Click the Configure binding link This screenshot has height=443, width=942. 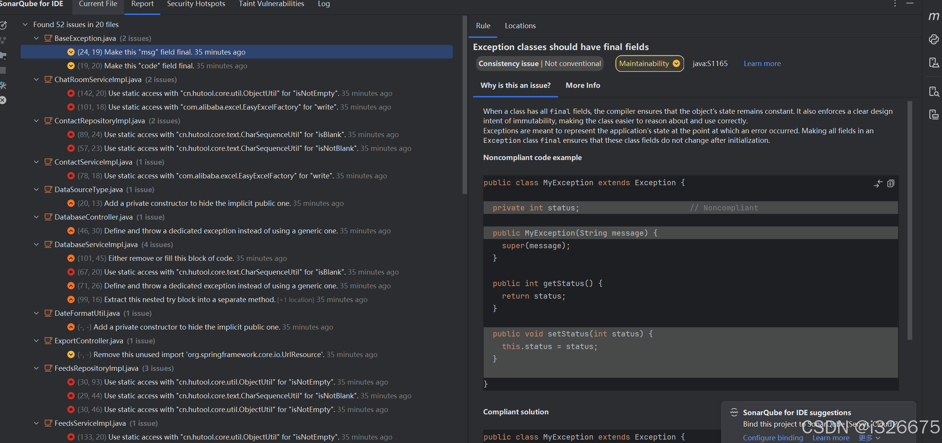point(773,438)
